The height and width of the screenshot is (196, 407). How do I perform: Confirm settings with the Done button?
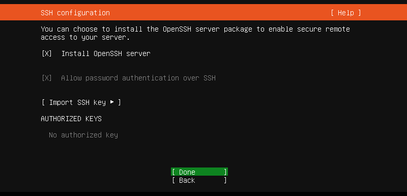click(199, 172)
